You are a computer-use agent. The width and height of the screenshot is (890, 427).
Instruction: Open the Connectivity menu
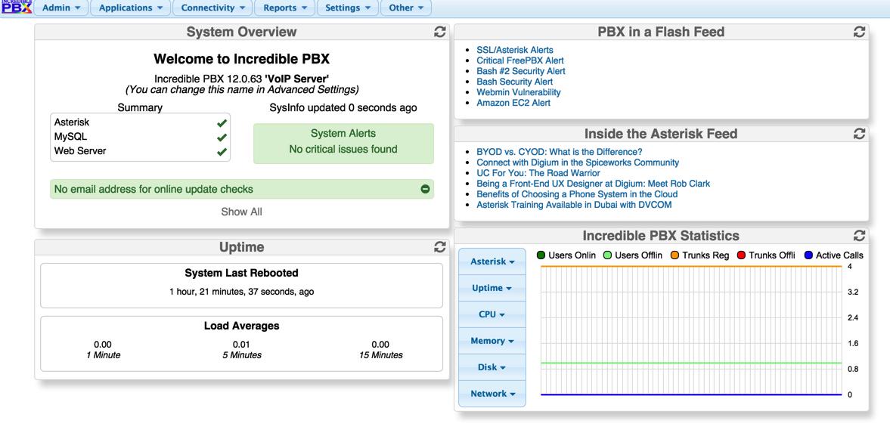coord(212,8)
